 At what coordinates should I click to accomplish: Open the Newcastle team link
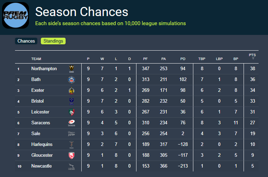click(41, 166)
